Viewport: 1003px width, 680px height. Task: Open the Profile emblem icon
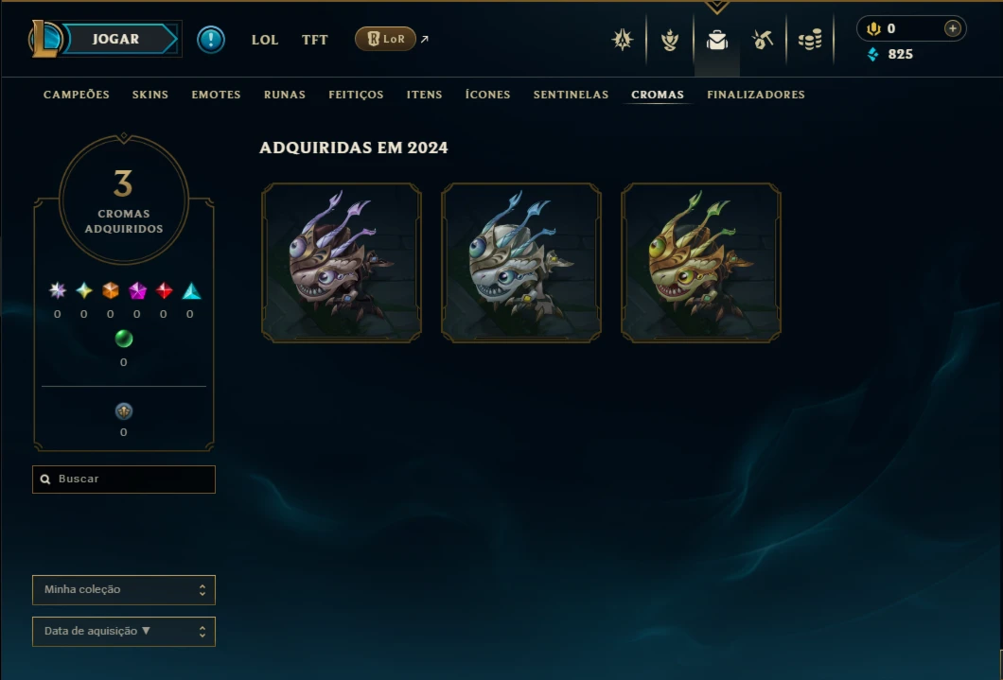[622, 40]
